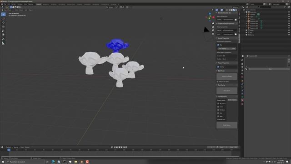Viewport: 291px width, 164px height.
Task: Toggle Windows export checkbox
Action: click(218, 110)
